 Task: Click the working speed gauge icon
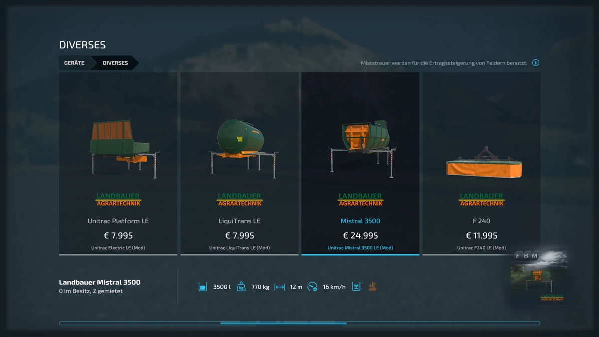coord(313,287)
